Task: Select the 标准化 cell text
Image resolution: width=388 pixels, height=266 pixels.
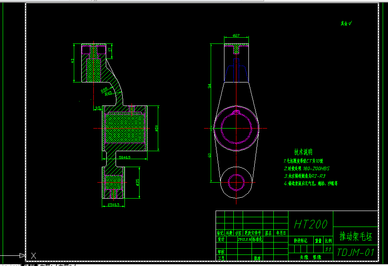Action: pyautogui.click(x=257, y=239)
